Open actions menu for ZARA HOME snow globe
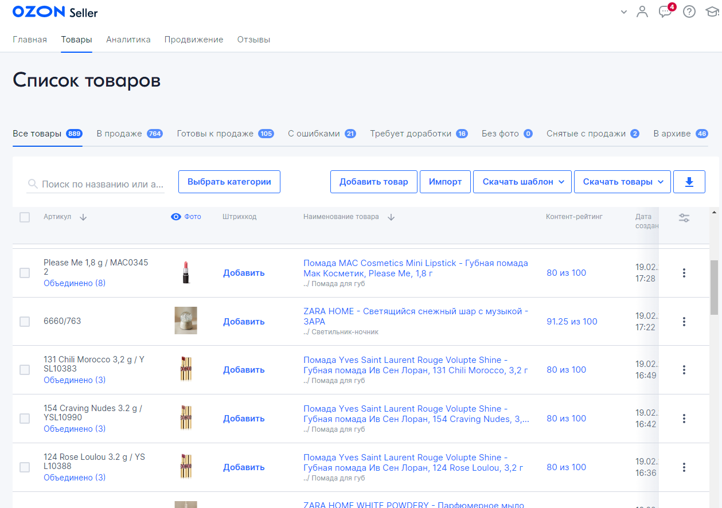The width and height of the screenshot is (722, 508). [684, 322]
